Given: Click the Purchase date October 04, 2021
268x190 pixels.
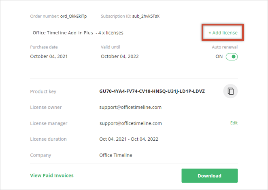Looking at the screenshot, I should click(x=49, y=57).
